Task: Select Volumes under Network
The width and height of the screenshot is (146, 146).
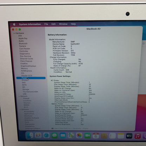Action: pyautogui.click(x=27, y=103)
